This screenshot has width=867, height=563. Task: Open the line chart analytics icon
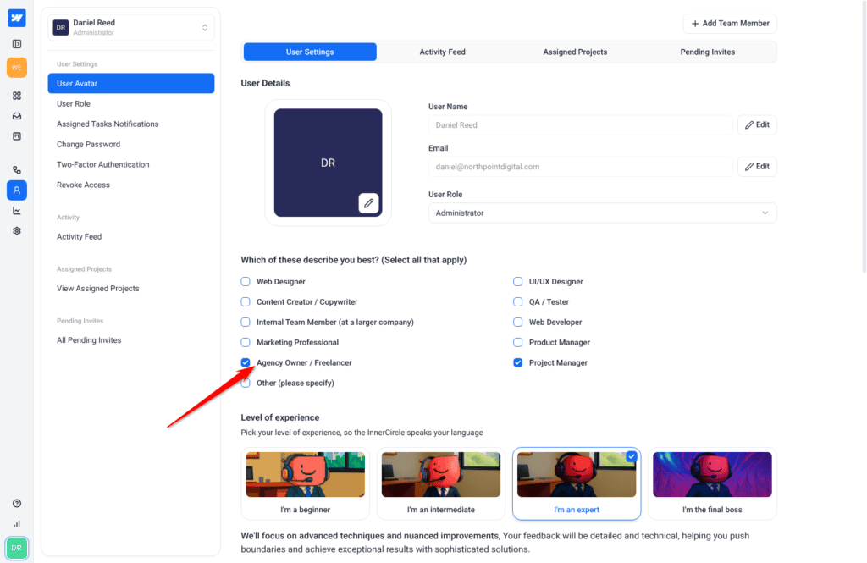pyautogui.click(x=17, y=211)
